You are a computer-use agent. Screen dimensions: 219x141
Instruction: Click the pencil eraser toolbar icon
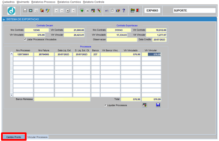[x=99, y=11]
